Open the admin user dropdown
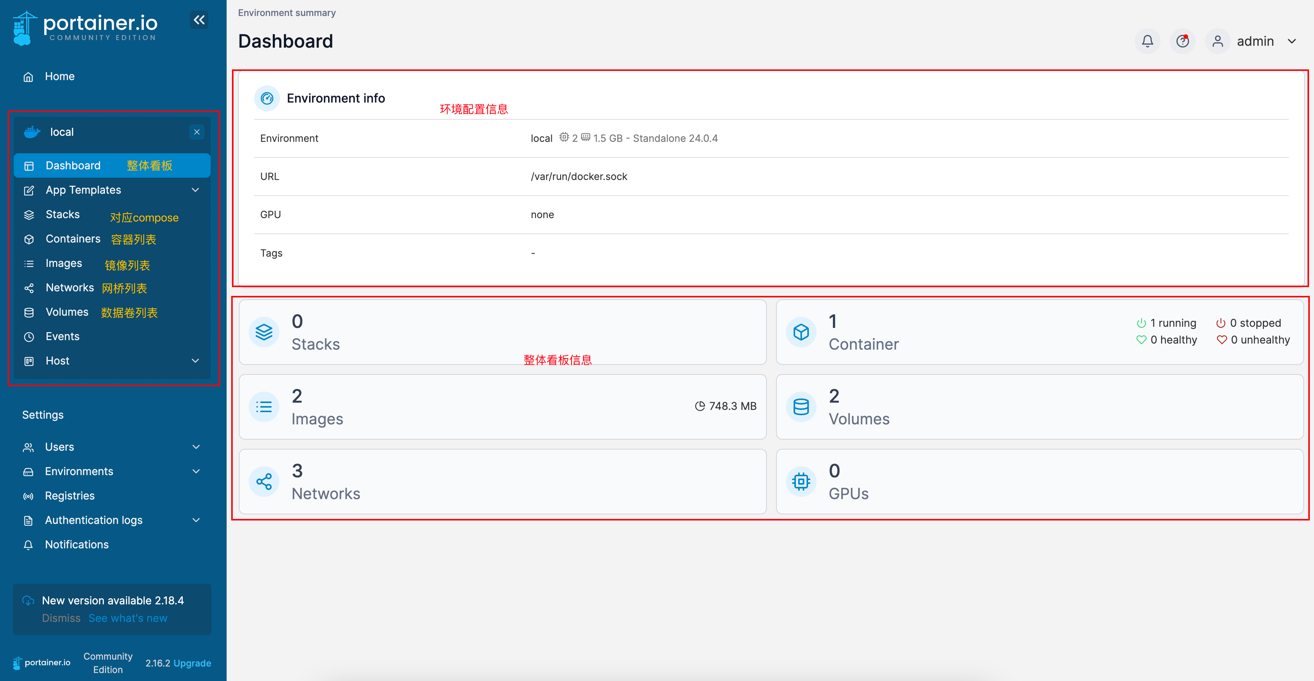This screenshot has width=1314, height=681. tap(1291, 41)
